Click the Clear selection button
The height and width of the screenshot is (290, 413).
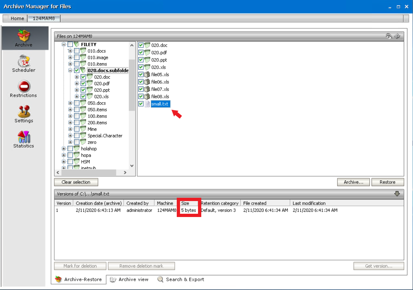(76, 182)
